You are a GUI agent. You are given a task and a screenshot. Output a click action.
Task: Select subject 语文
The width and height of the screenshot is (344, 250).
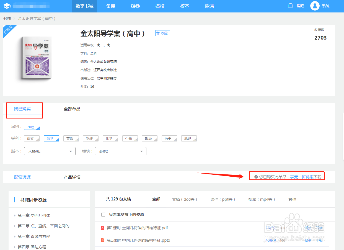coord(32,138)
